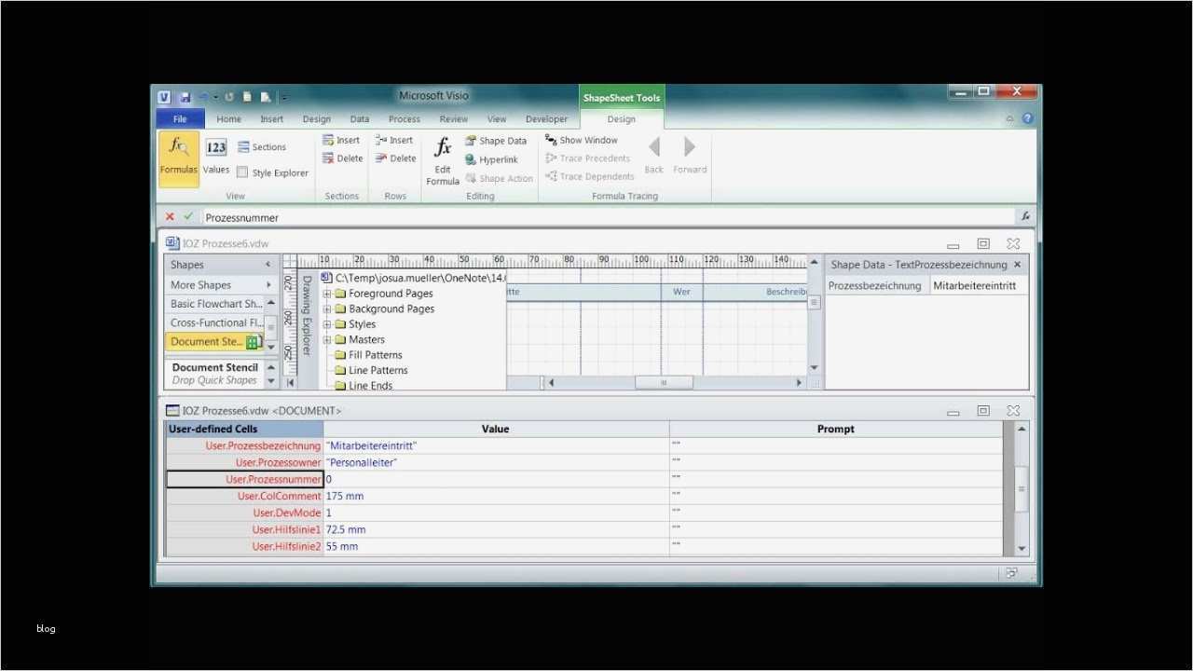Switch to Values view
Image resolution: width=1193 pixels, height=671 pixels.
(x=216, y=157)
